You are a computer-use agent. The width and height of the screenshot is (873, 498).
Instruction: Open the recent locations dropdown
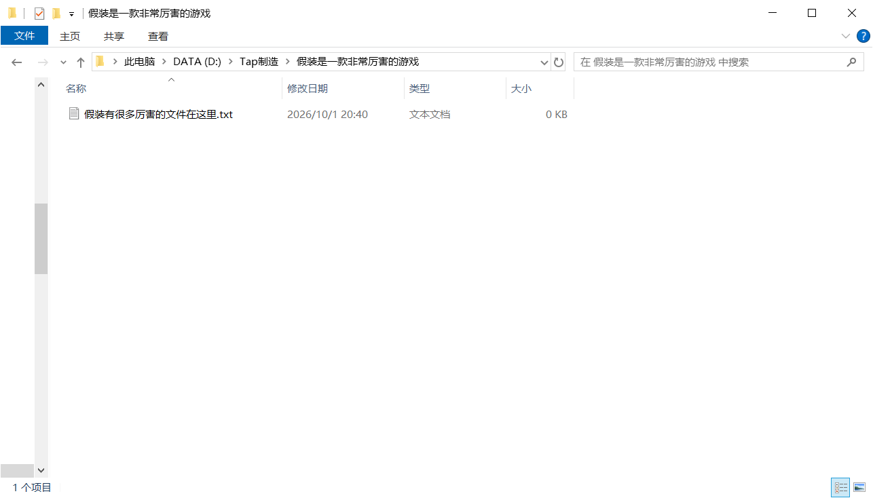click(x=64, y=62)
